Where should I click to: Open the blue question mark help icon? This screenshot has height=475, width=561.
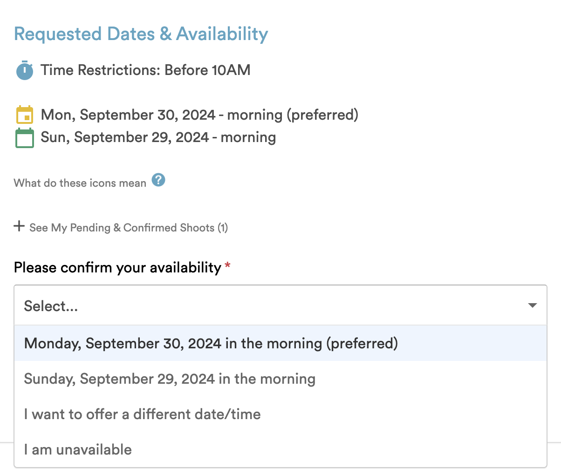(x=158, y=180)
